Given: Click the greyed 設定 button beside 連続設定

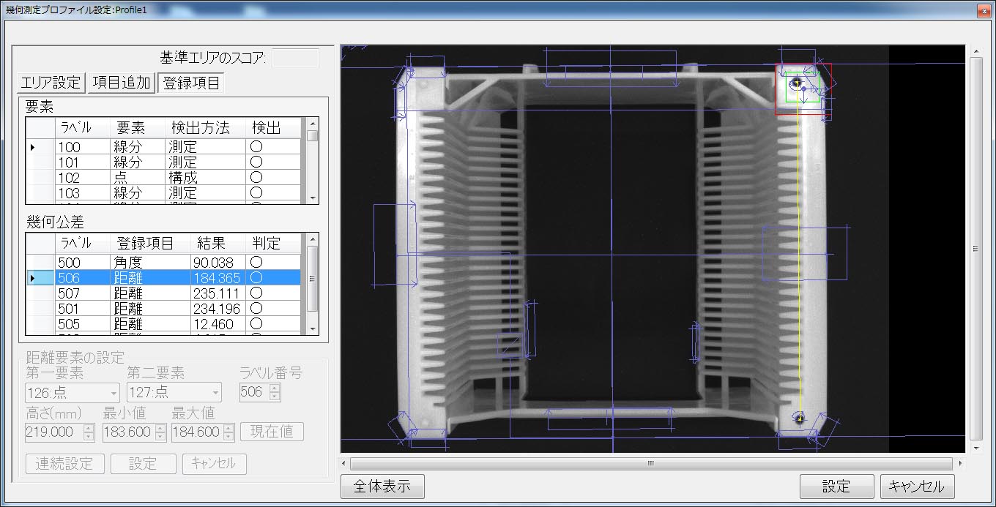Looking at the screenshot, I should pyautogui.click(x=144, y=463).
